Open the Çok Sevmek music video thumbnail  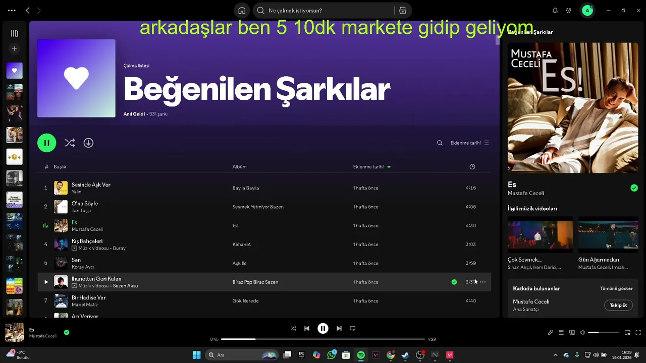coord(540,234)
